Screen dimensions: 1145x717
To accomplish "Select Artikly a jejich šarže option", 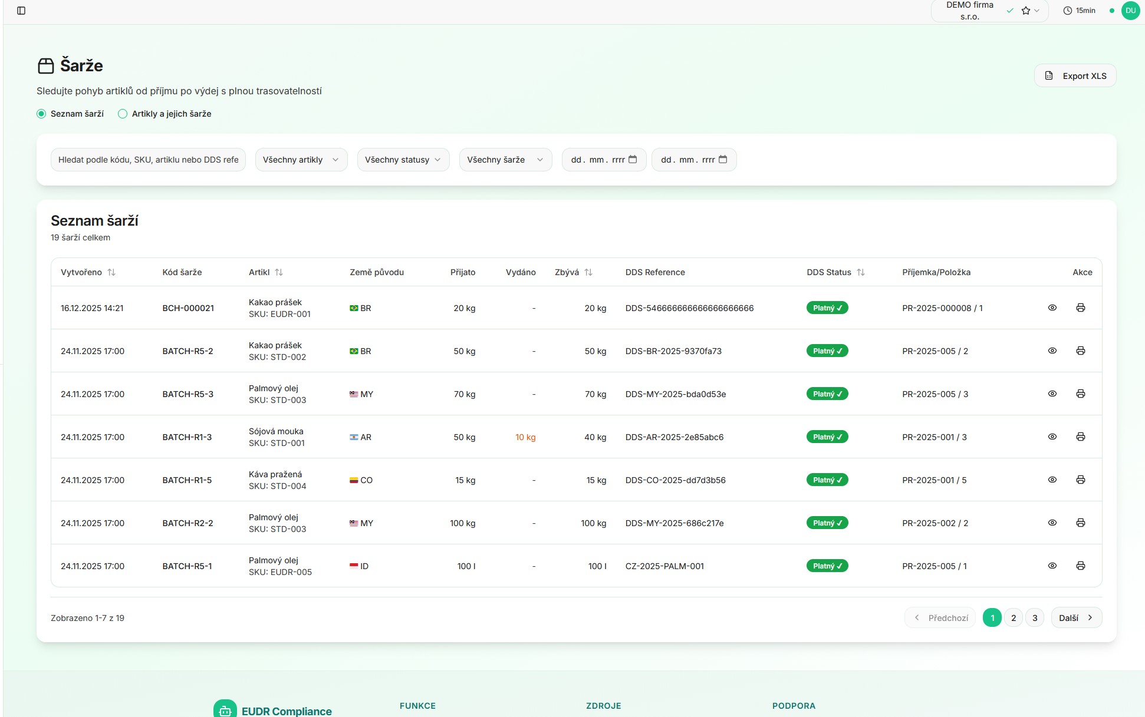I will tap(123, 114).
